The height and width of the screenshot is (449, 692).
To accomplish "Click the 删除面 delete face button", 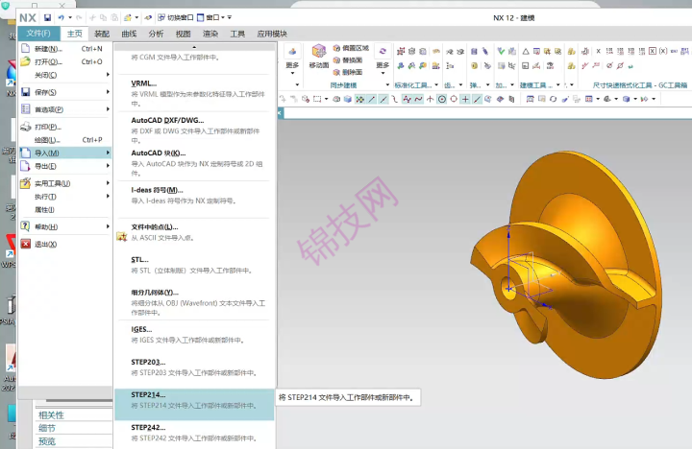I will 348,72.
